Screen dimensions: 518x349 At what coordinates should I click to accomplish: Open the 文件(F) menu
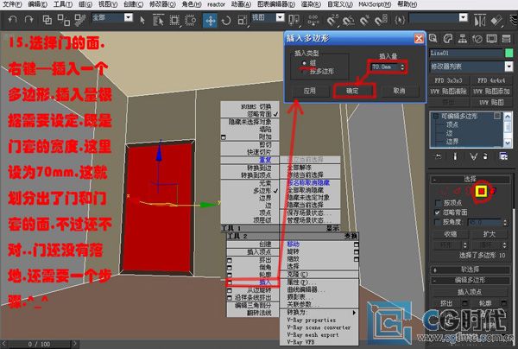pos(12,4)
